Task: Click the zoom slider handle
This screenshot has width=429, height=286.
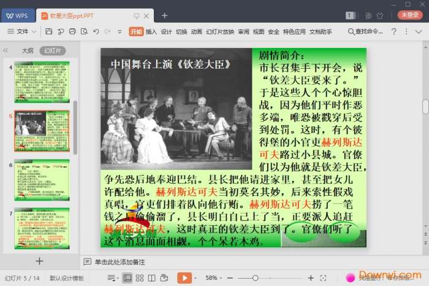Action: pos(256,278)
